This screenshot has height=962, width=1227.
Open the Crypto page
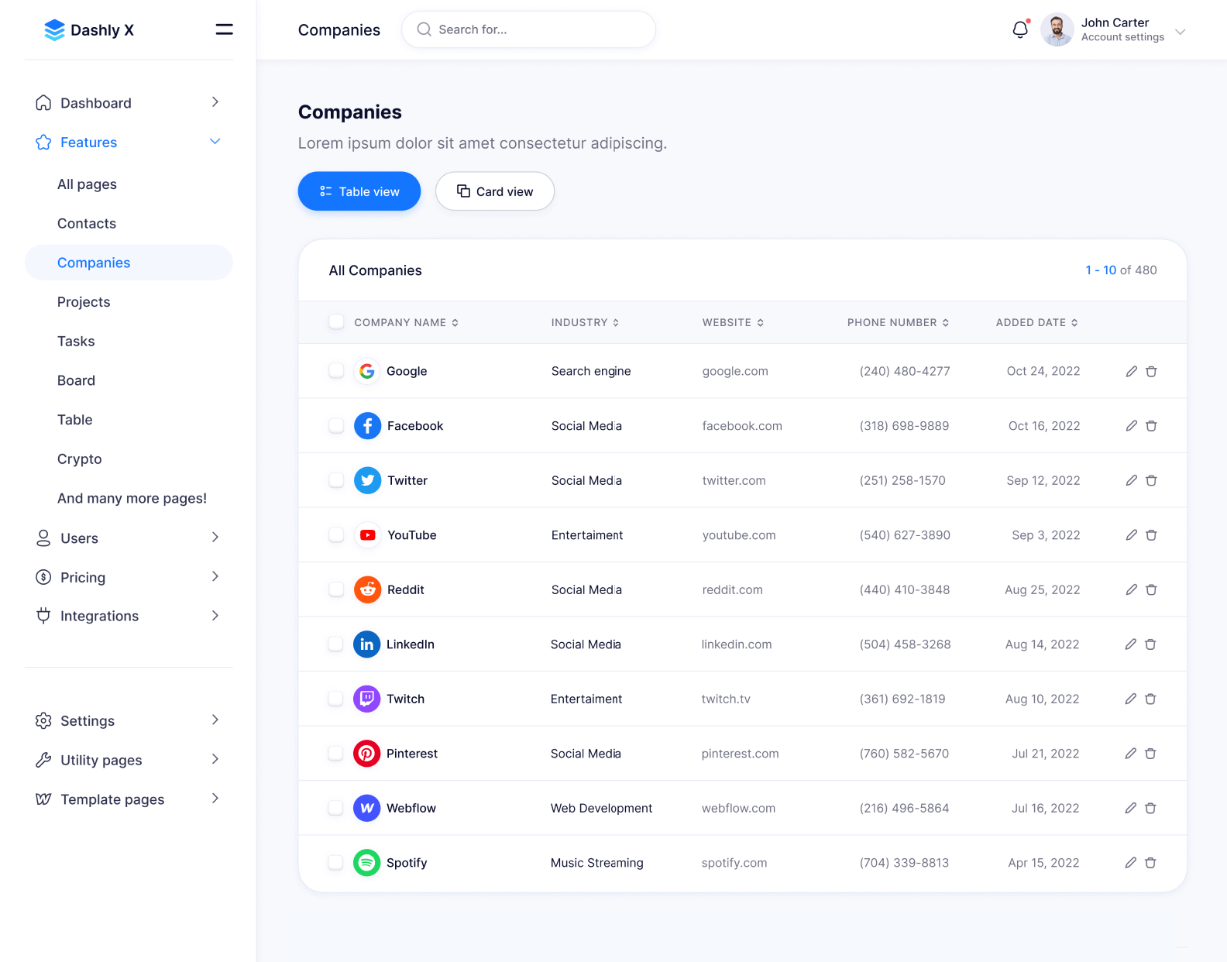tap(79, 459)
